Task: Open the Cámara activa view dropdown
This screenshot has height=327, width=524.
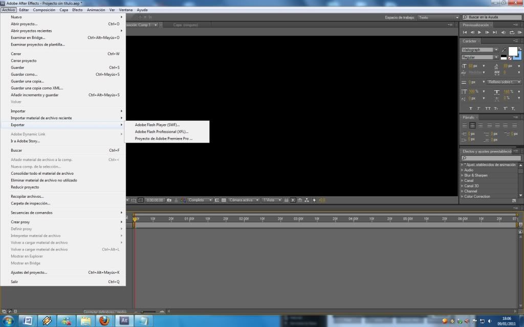Action: click(x=244, y=200)
